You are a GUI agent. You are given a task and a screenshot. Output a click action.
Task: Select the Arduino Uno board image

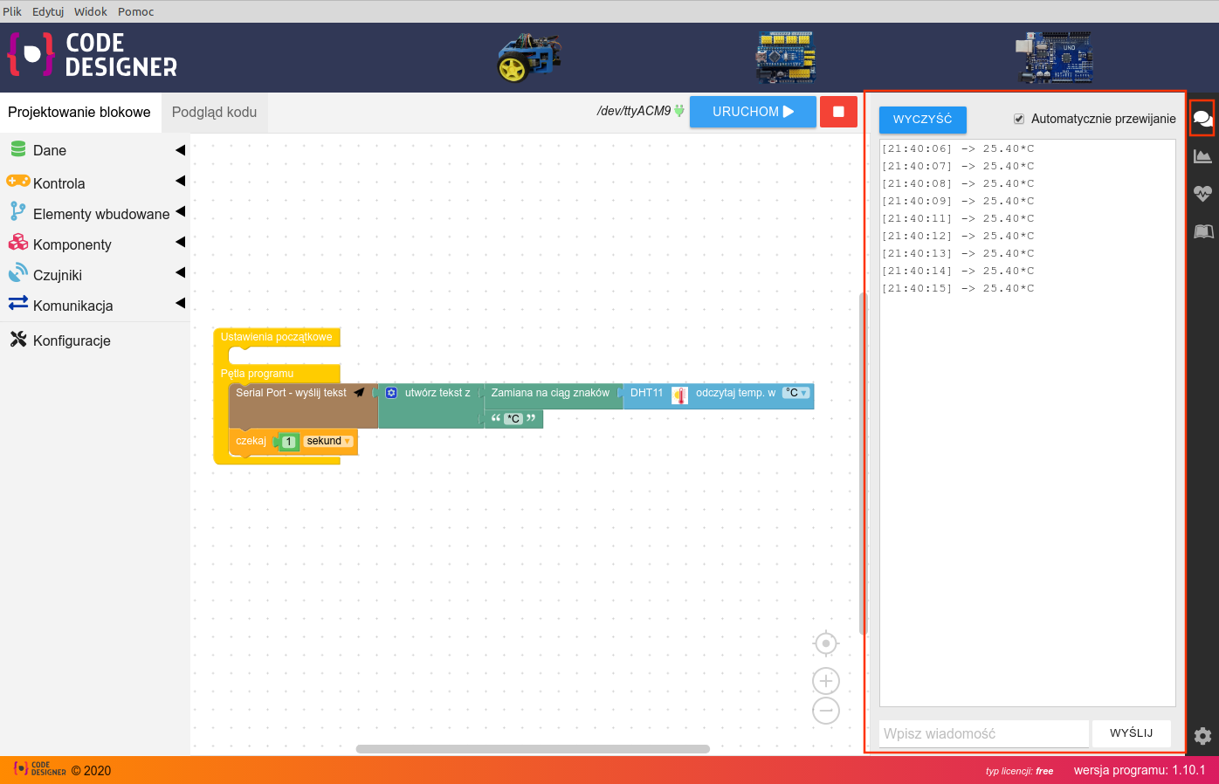(1054, 58)
